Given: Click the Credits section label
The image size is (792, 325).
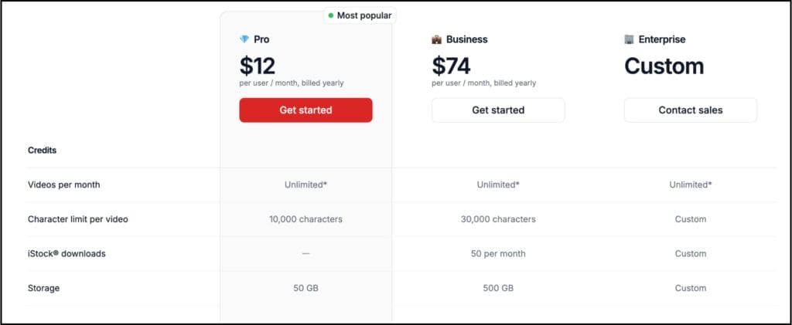Looking at the screenshot, I should 42,151.
